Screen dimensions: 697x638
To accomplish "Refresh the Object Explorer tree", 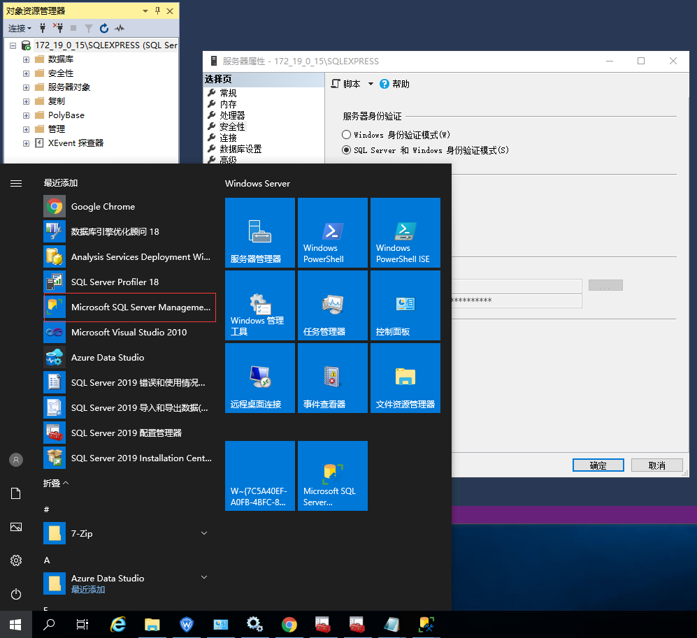I will coord(104,28).
